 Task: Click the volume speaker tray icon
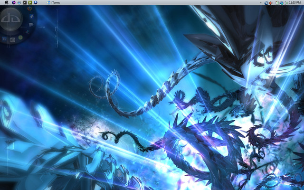[286, 3]
